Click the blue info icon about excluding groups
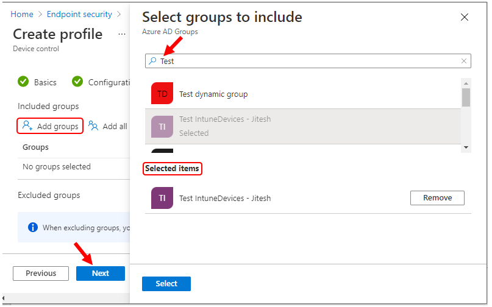The width and height of the screenshot is (492, 307). [33, 227]
